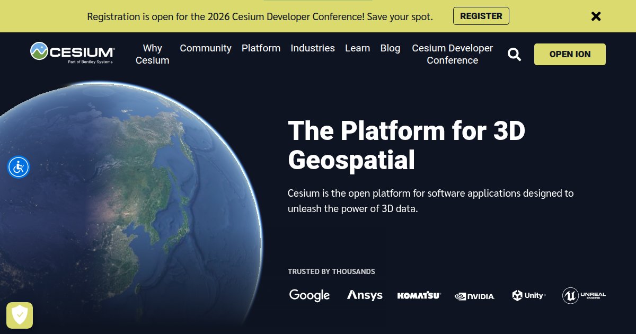Viewport: 636px width, 334px height.
Task: Click the OPEN ION button
Action: 570,54
